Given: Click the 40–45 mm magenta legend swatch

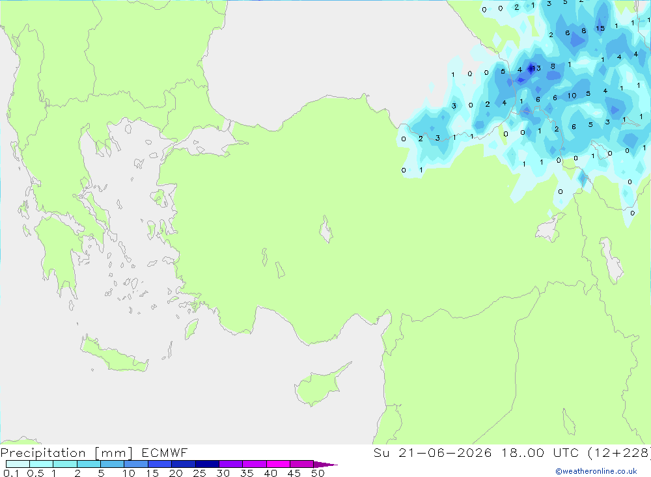Looking at the screenshot, I should (278, 464).
